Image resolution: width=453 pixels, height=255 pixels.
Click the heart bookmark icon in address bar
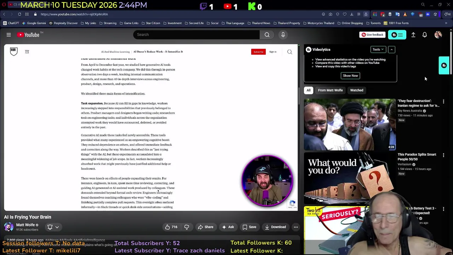[x=344, y=14]
